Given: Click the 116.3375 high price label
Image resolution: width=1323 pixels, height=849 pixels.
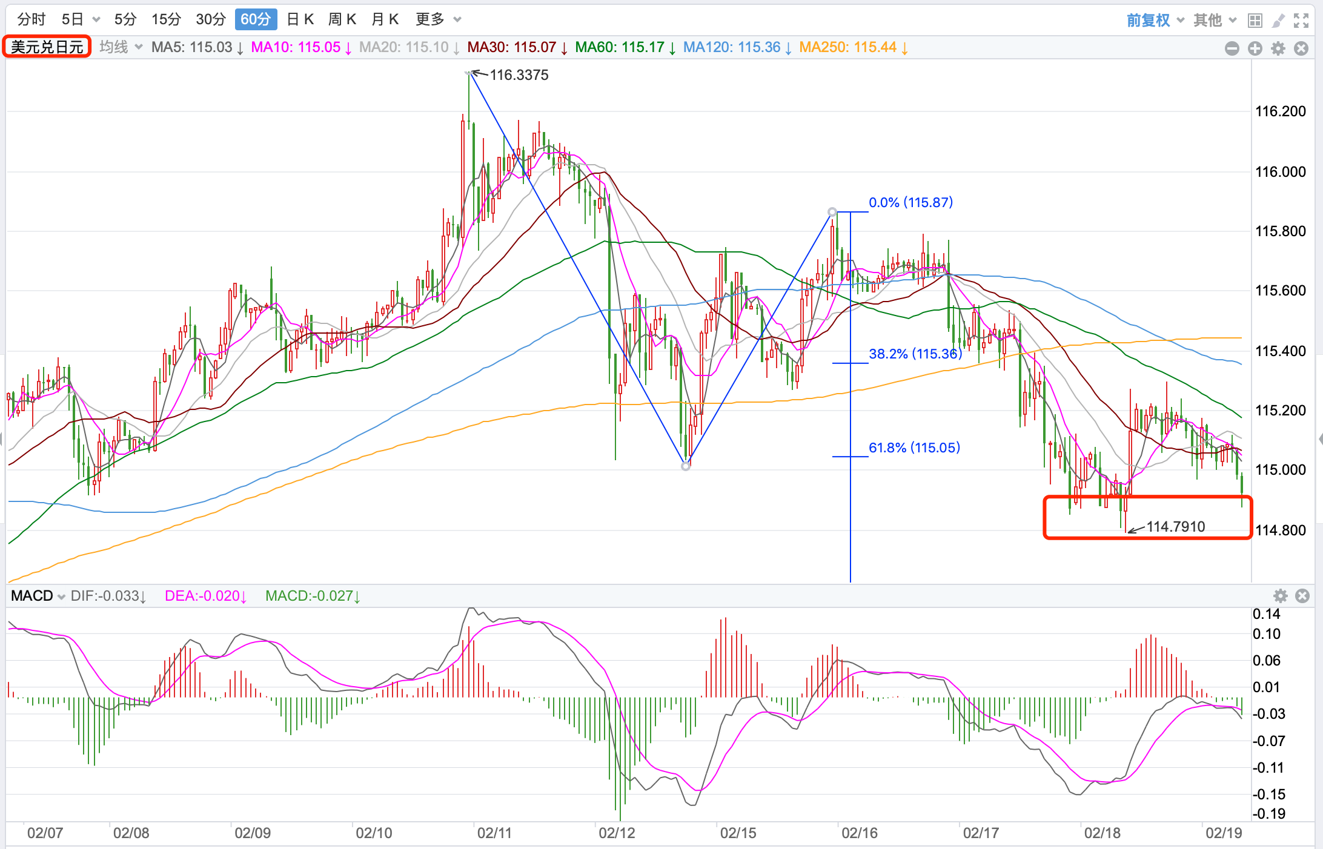Looking at the screenshot, I should pyautogui.click(x=519, y=75).
